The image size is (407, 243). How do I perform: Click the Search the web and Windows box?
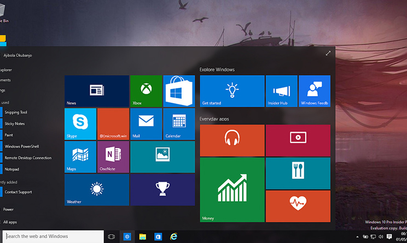pos(53,236)
